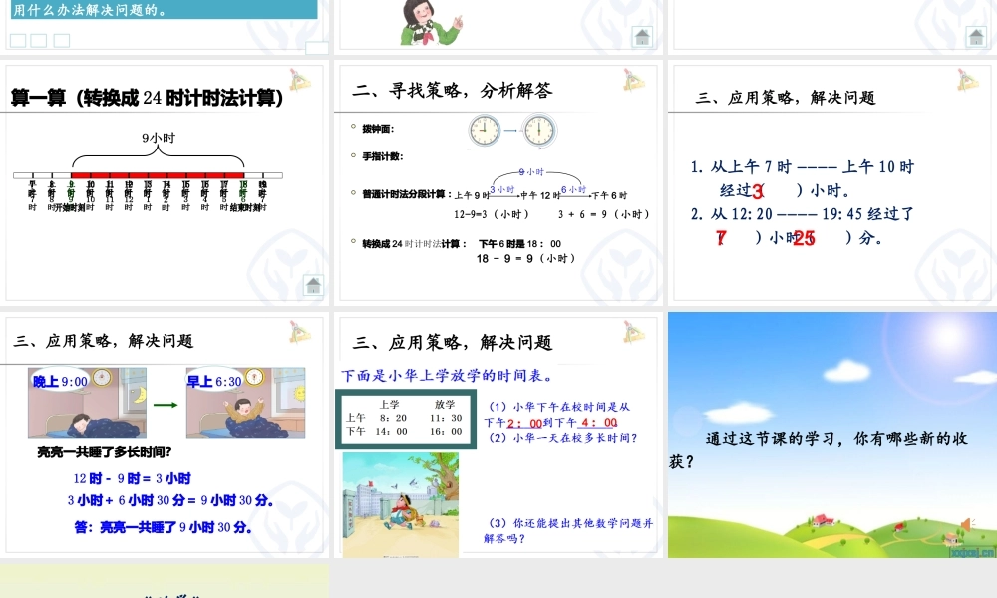Click the 9小时 label above the brace

[159, 138]
